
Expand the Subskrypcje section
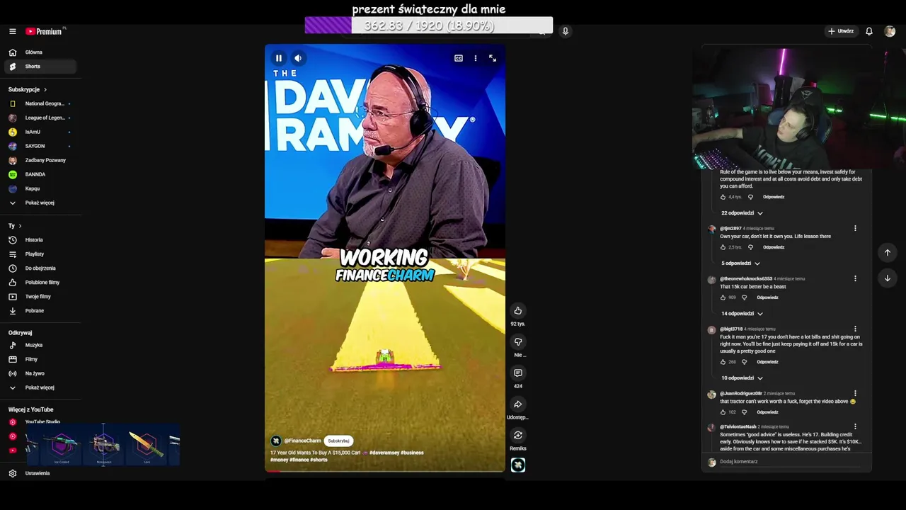pyautogui.click(x=28, y=89)
